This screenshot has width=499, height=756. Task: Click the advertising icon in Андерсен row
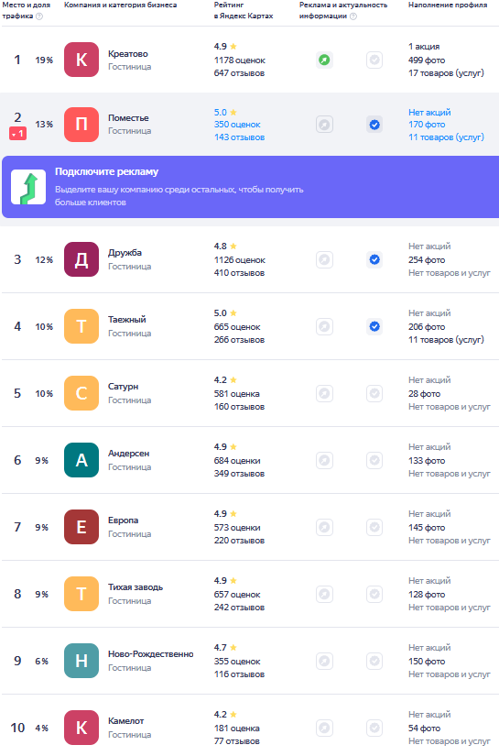coord(325,460)
